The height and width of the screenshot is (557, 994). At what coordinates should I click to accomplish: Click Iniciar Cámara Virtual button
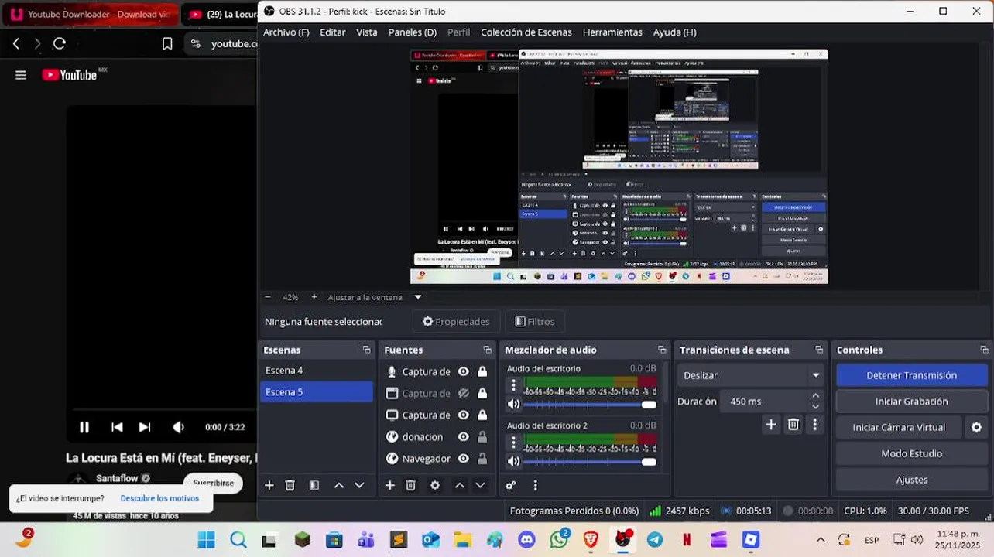pos(899,427)
